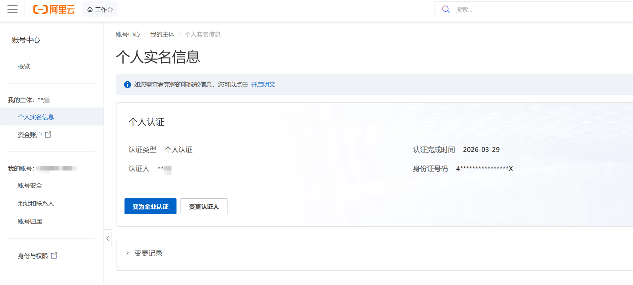Click the 变更认证人 button
The width and height of the screenshot is (633, 285).
point(204,206)
